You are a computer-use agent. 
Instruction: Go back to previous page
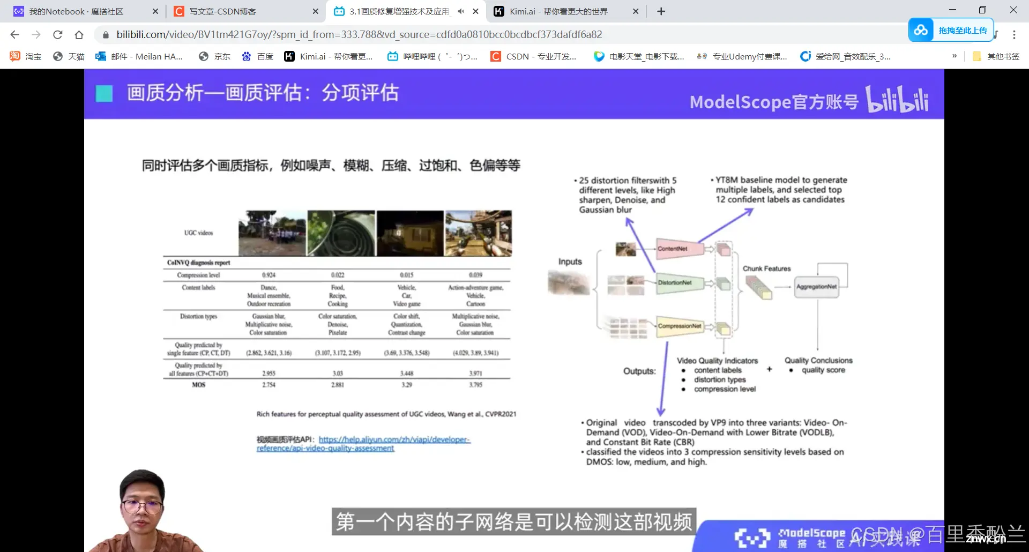[x=14, y=35]
